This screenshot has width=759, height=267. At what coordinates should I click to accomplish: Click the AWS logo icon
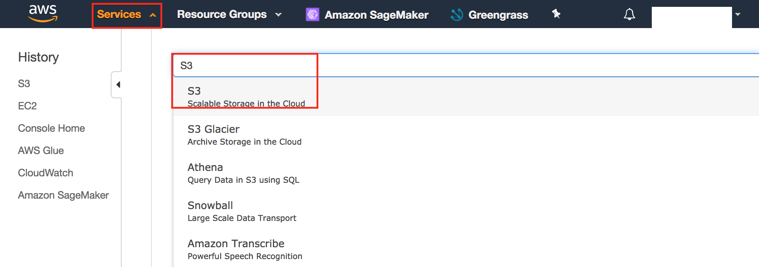43,13
